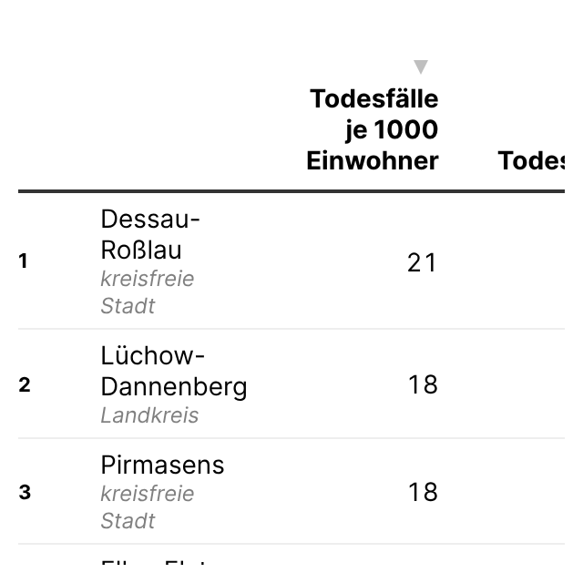Image resolution: width=583 pixels, height=583 pixels.
Task: Open the Lüchow-Dannenberg entry
Action: pos(174,371)
